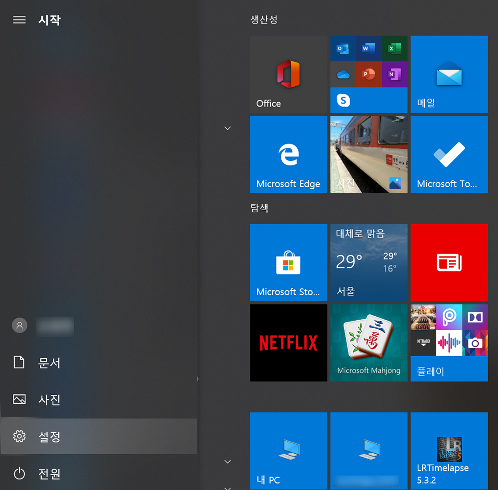
Task: Open the 메일 (Mail) tile
Action: click(x=449, y=74)
